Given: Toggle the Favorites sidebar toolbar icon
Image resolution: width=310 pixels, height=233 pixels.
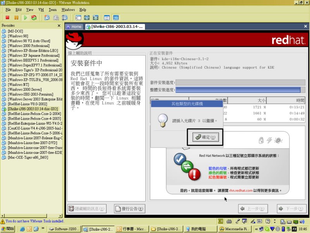Looking at the screenshot, I should pyautogui.click(x=78, y=17).
